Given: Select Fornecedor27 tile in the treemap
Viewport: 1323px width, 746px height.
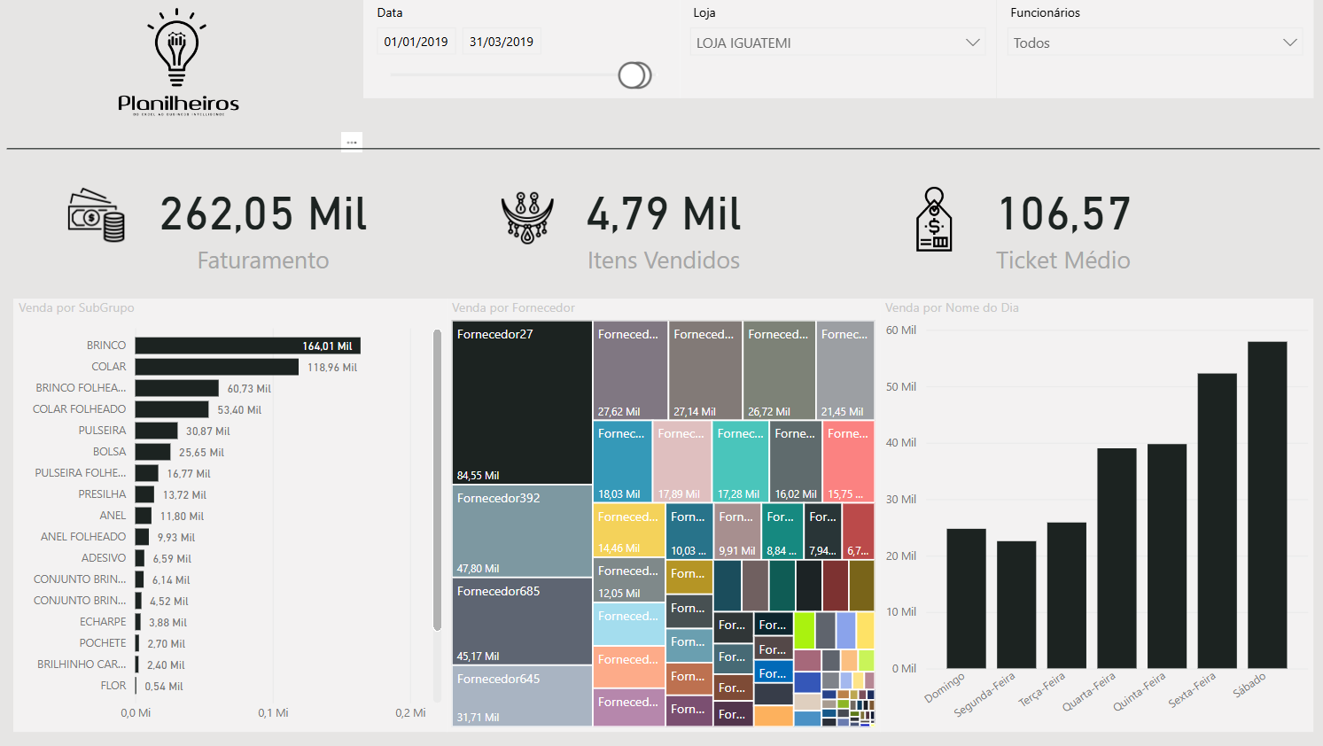Looking at the screenshot, I should (x=522, y=402).
